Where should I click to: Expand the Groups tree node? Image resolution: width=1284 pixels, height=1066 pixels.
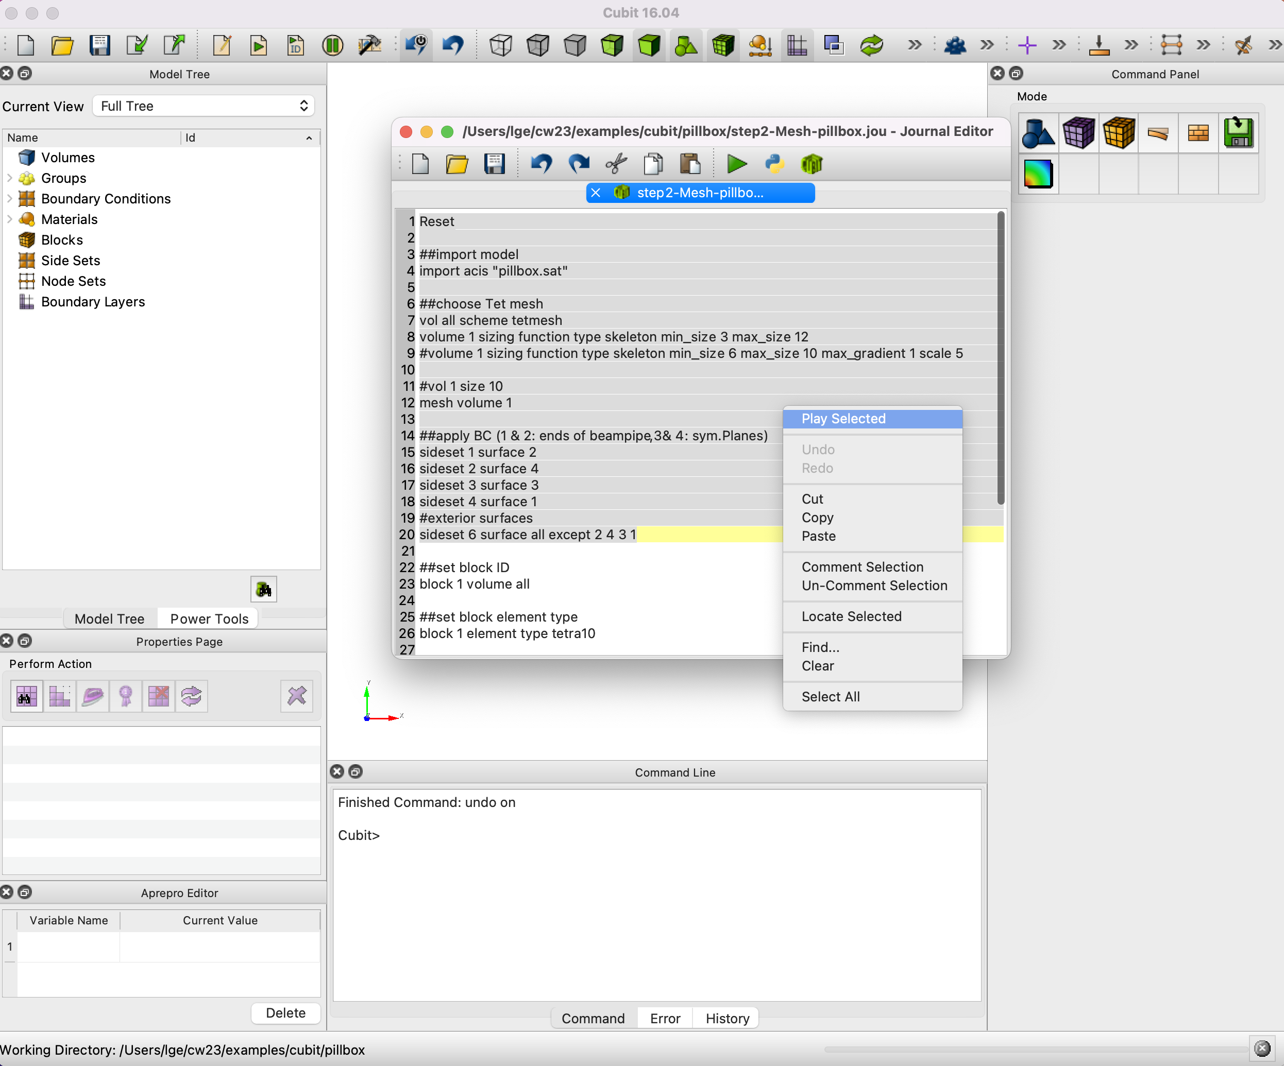(x=9, y=178)
